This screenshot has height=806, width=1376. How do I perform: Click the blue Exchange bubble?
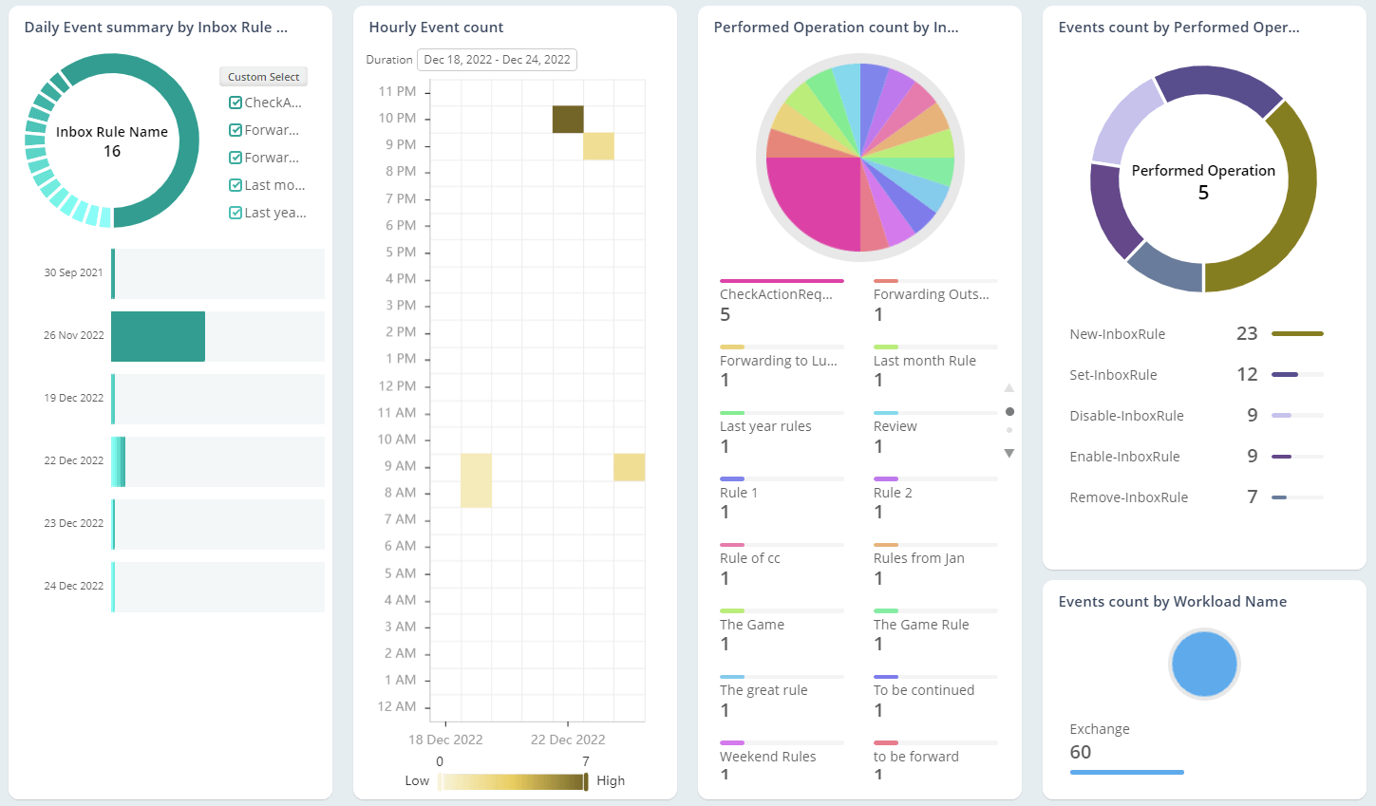click(1203, 664)
